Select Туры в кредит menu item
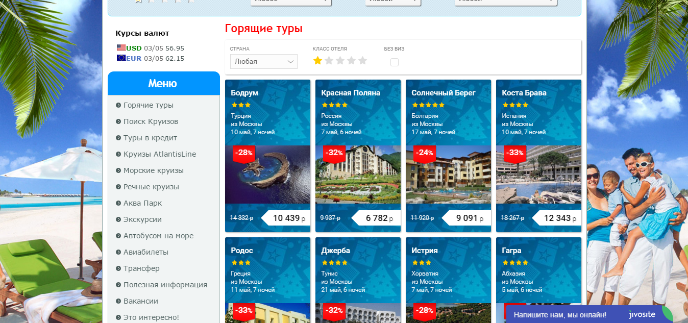688x323 pixels. [x=150, y=138]
